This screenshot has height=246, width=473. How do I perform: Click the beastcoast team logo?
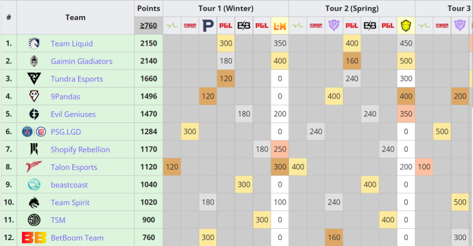pyautogui.click(x=34, y=185)
